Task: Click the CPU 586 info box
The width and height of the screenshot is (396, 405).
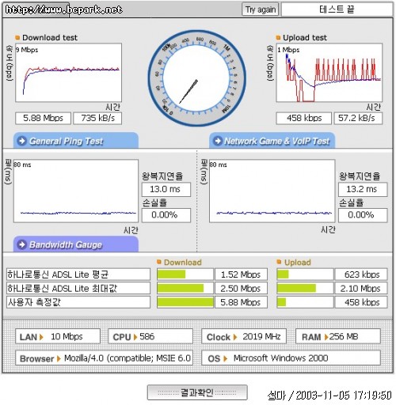Action: coord(150,336)
